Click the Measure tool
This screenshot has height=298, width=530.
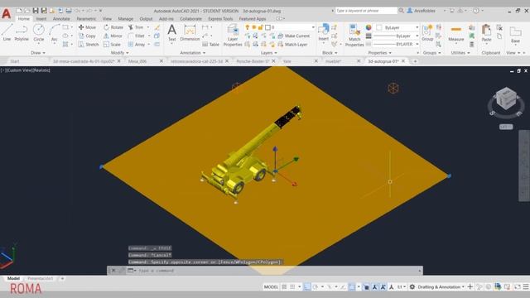pos(456,32)
